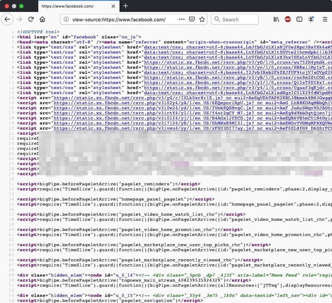Toggle the browser sidebar view
This screenshot has width=332, height=303.
pos(299,19)
